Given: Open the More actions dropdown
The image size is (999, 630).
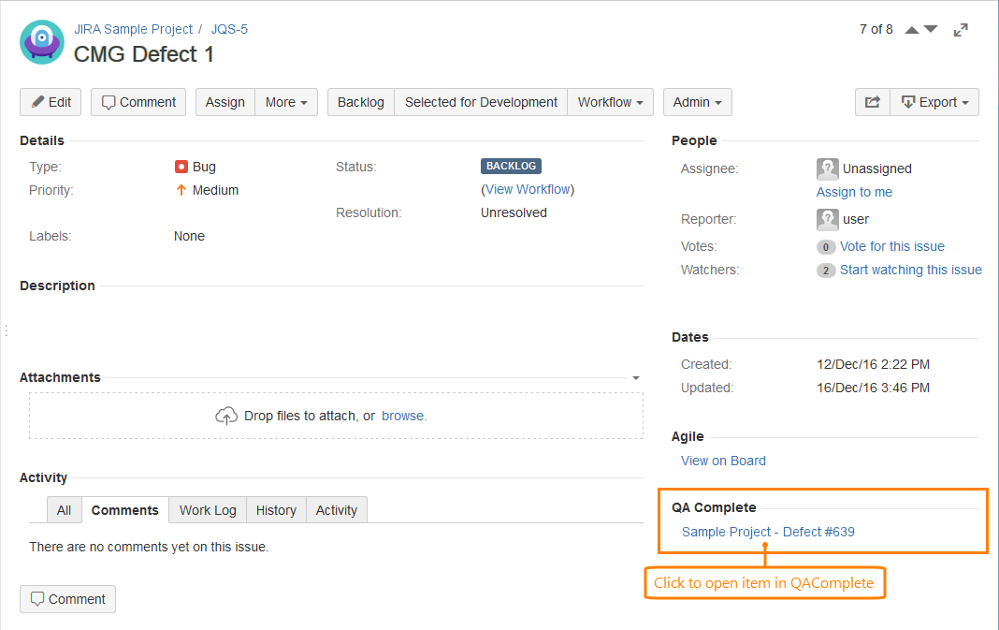Looking at the screenshot, I should pyautogui.click(x=286, y=102).
